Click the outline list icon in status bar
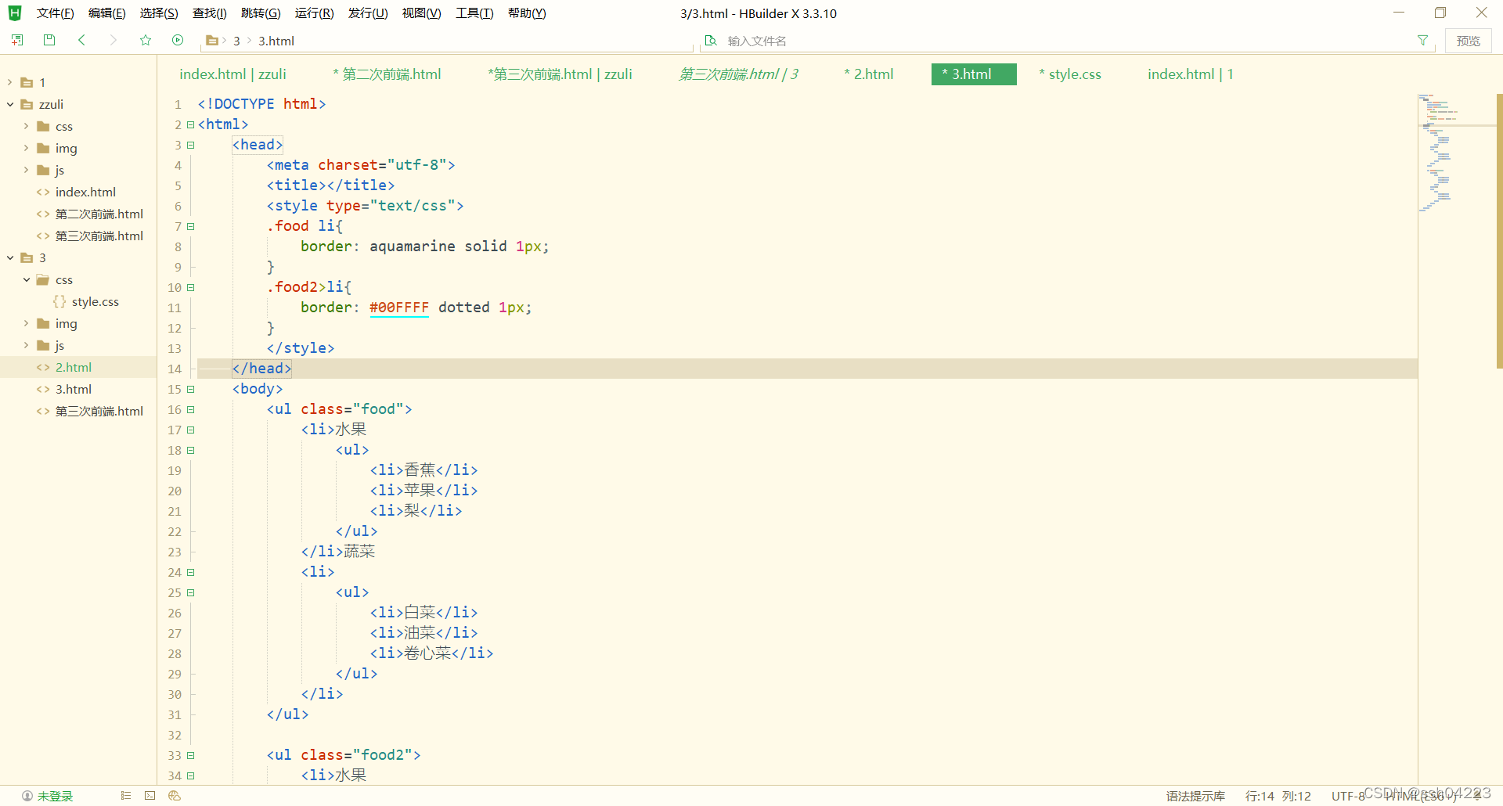The height and width of the screenshot is (806, 1503). tap(125, 796)
